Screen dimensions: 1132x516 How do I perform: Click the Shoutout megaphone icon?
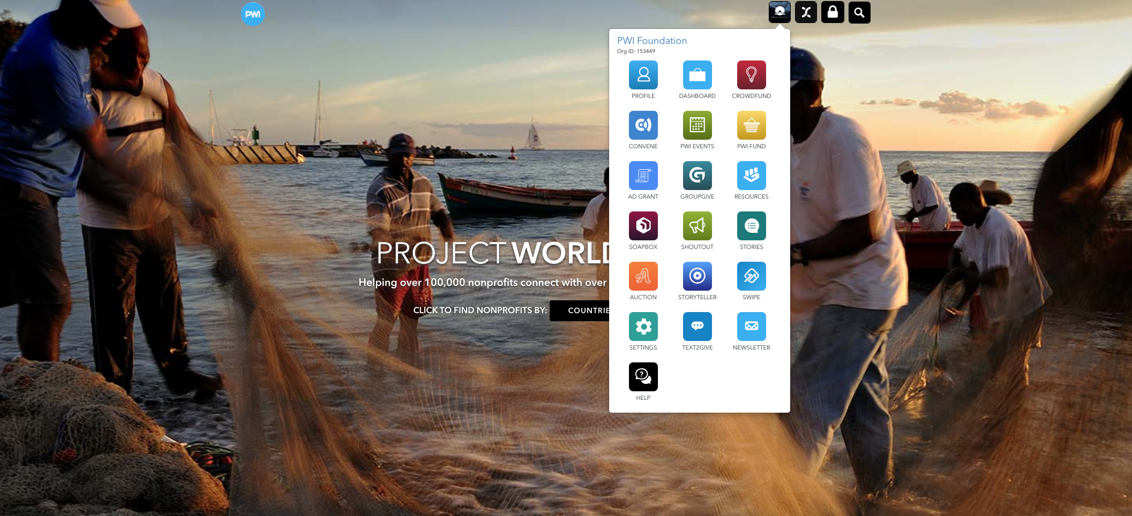coord(697,226)
